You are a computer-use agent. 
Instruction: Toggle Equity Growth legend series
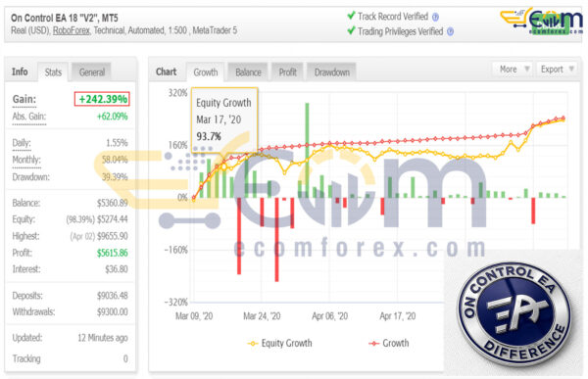click(x=279, y=343)
